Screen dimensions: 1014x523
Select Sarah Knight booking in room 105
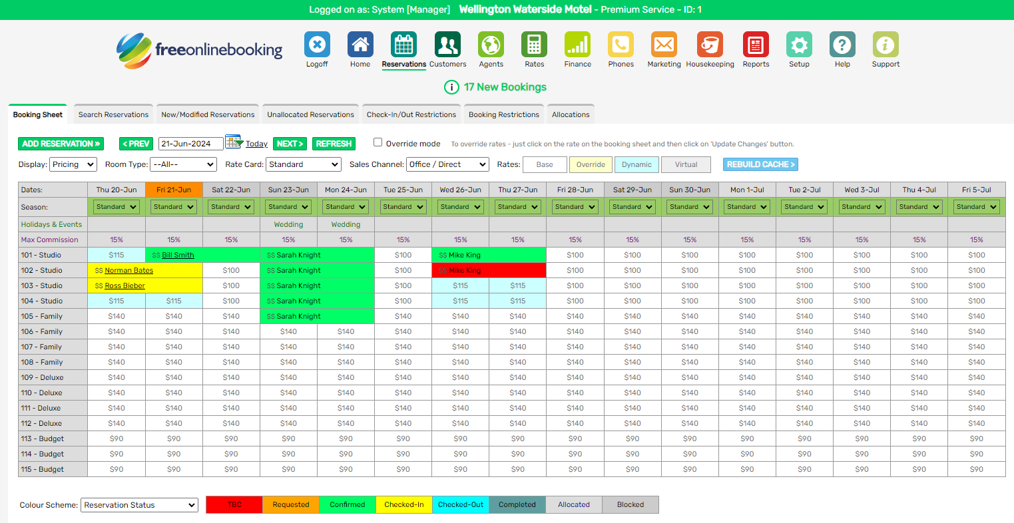(x=317, y=316)
